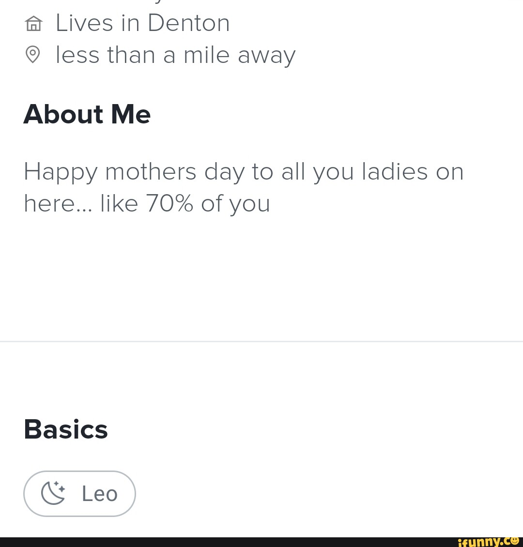523x547 pixels.
Task: Tap the word ladies in the bio
Action: click(x=395, y=172)
